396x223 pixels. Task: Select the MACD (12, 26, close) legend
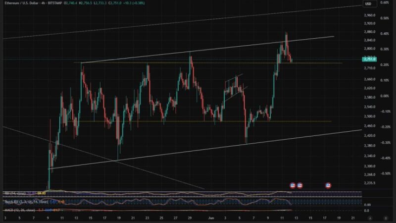click(x=20, y=210)
